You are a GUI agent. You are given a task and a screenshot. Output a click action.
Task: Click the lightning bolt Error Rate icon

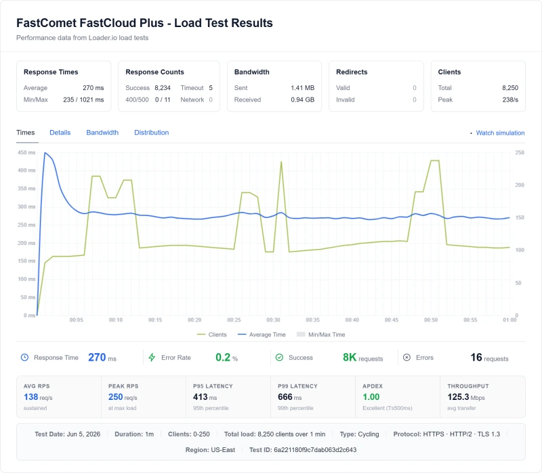coord(152,357)
